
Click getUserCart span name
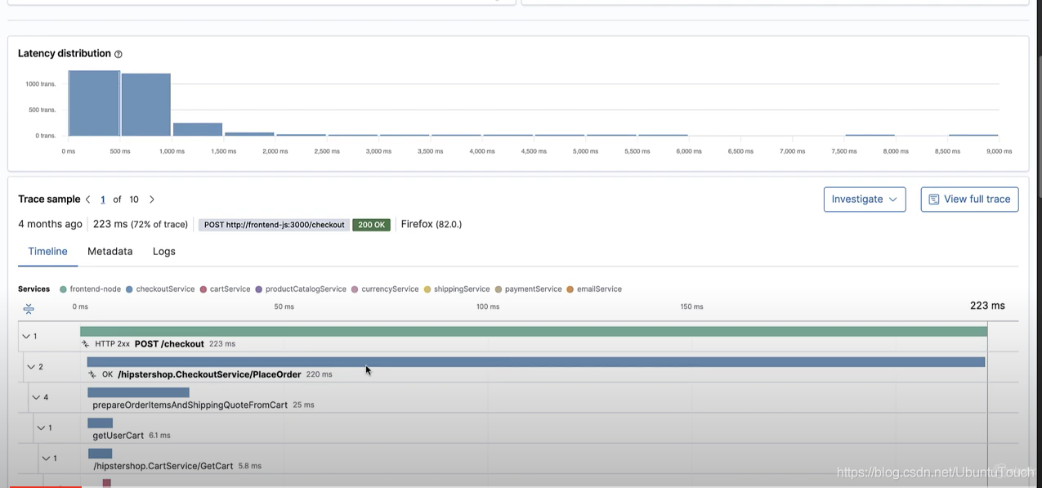pos(119,436)
